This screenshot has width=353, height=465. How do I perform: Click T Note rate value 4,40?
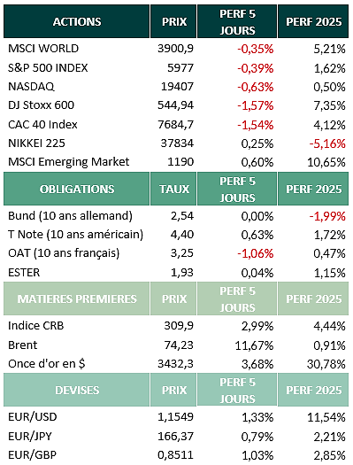coord(182,235)
